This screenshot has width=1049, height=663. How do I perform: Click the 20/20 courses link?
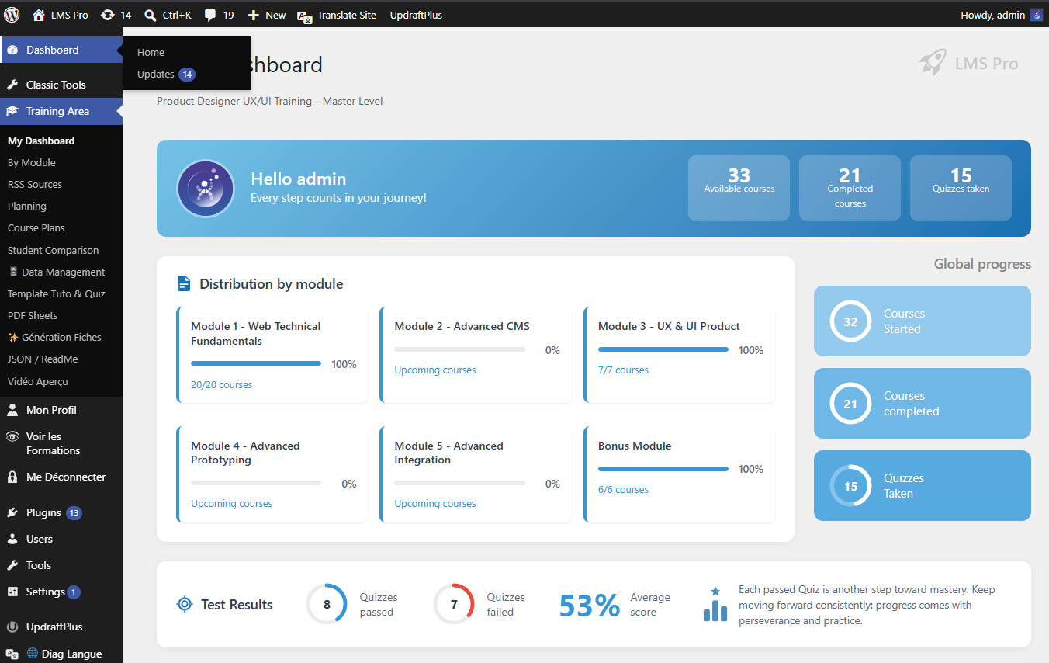[221, 384]
